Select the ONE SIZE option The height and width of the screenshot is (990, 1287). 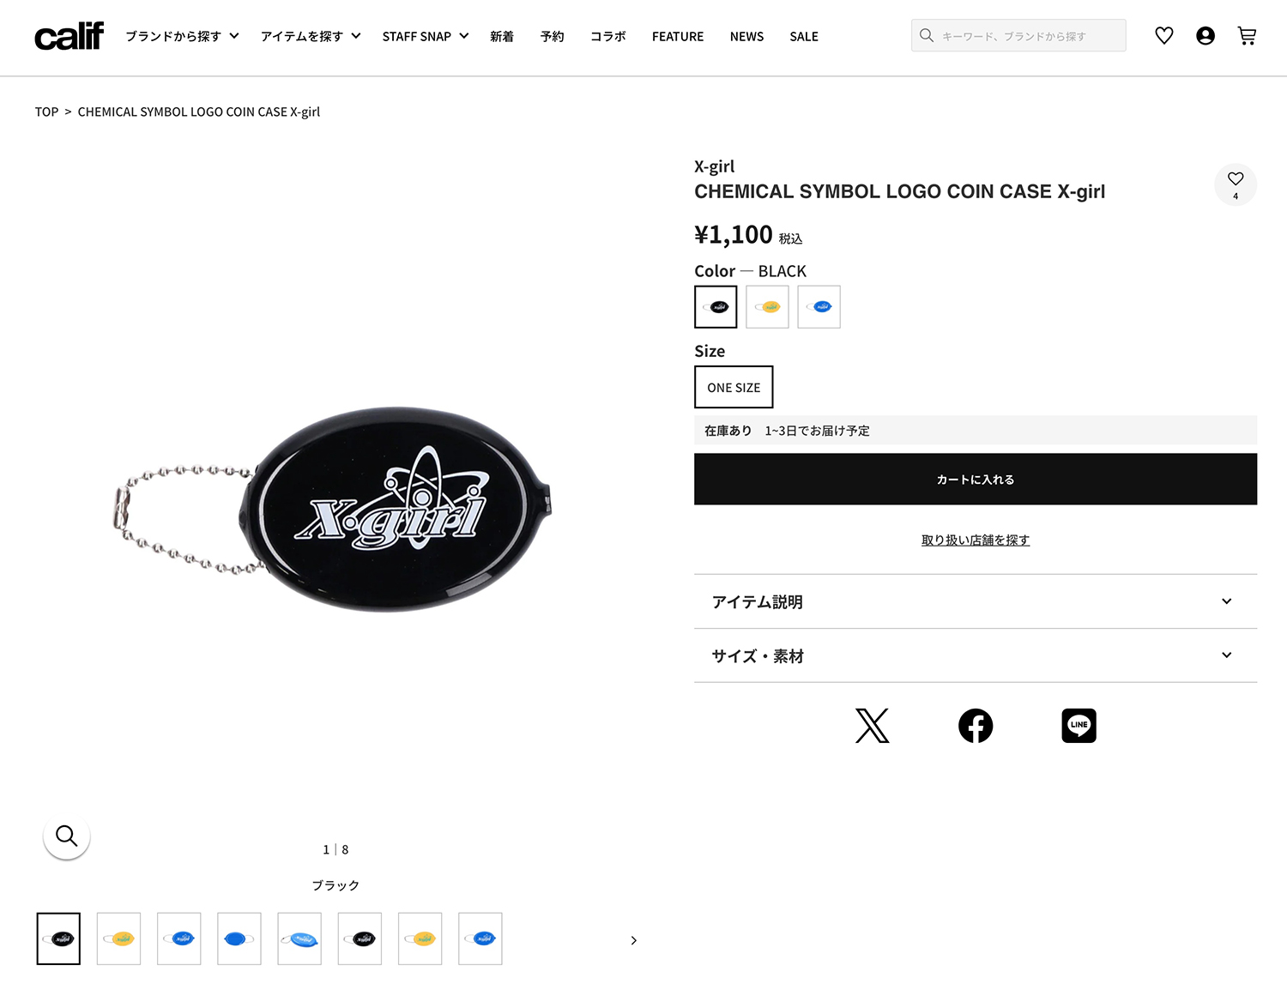click(733, 387)
